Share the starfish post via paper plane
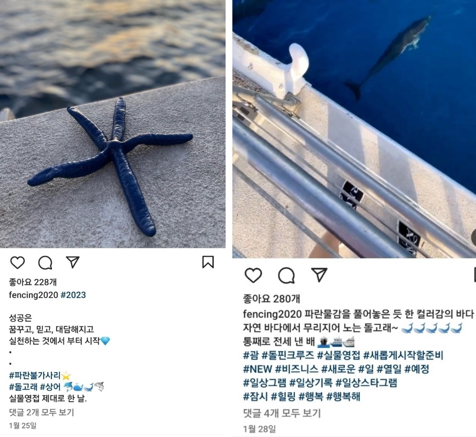This screenshot has height=437, width=476. (x=73, y=262)
